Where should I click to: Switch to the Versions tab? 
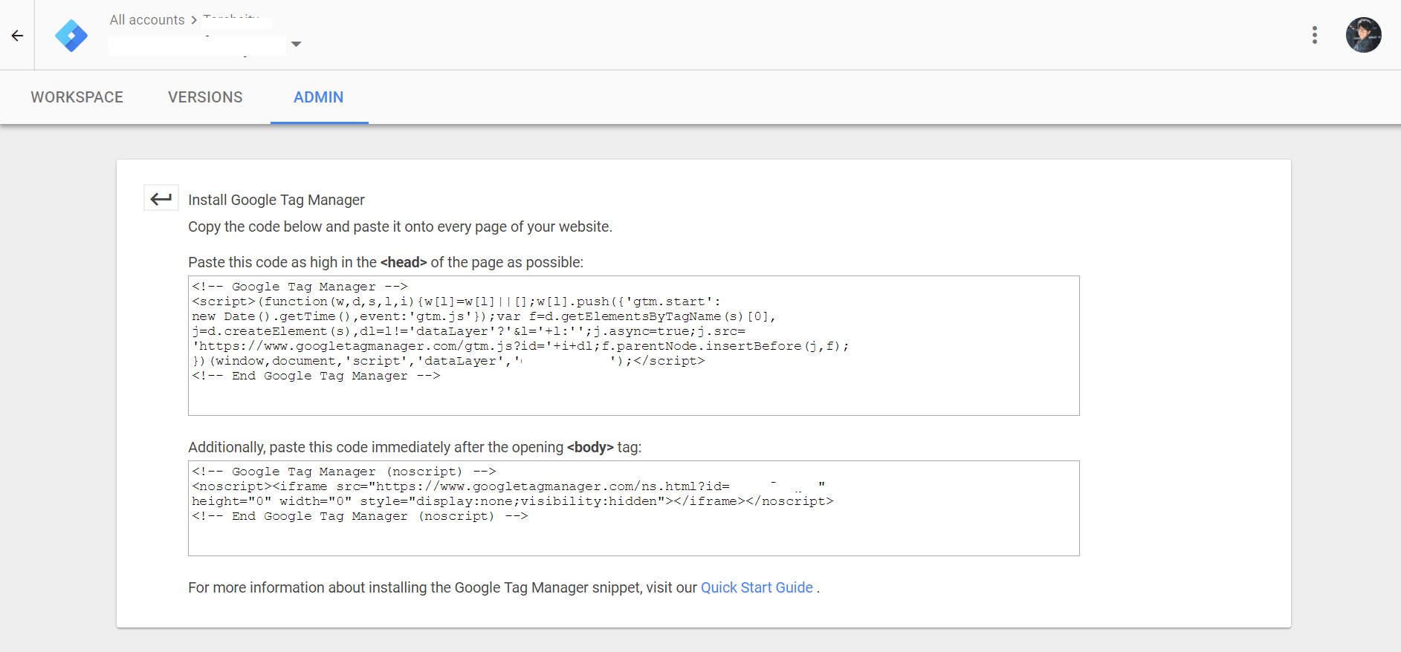[205, 97]
